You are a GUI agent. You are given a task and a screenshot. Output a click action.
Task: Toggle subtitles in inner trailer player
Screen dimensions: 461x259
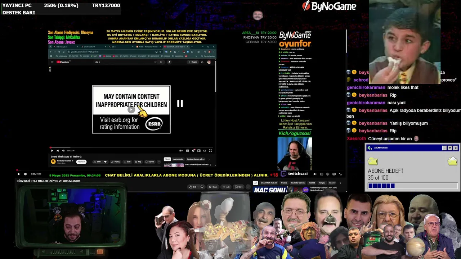188,151
